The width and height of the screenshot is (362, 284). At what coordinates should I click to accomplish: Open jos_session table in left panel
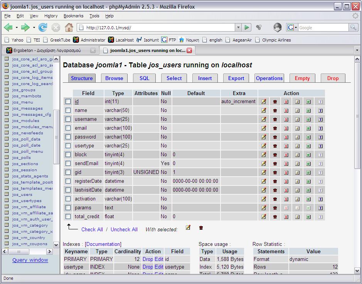tap(24, 170)
